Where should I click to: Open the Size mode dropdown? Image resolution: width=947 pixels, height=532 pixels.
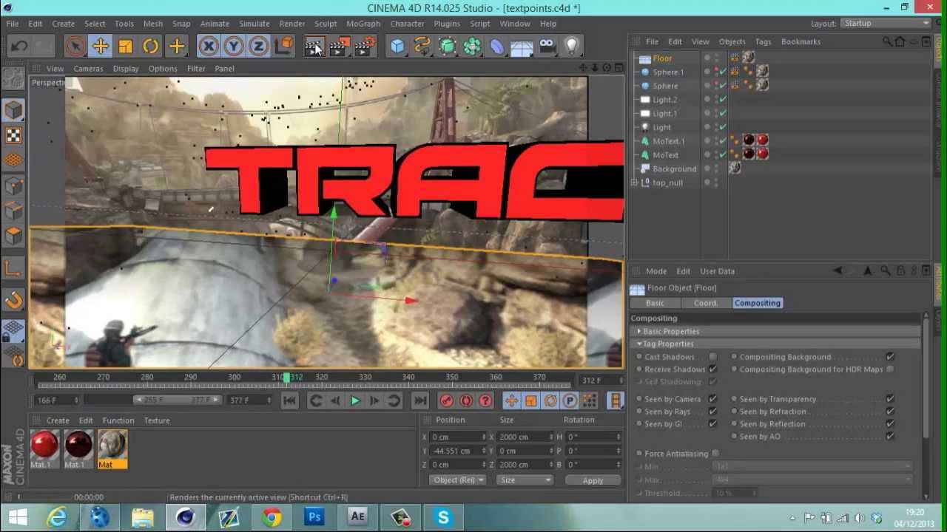(x=525, y=480)
